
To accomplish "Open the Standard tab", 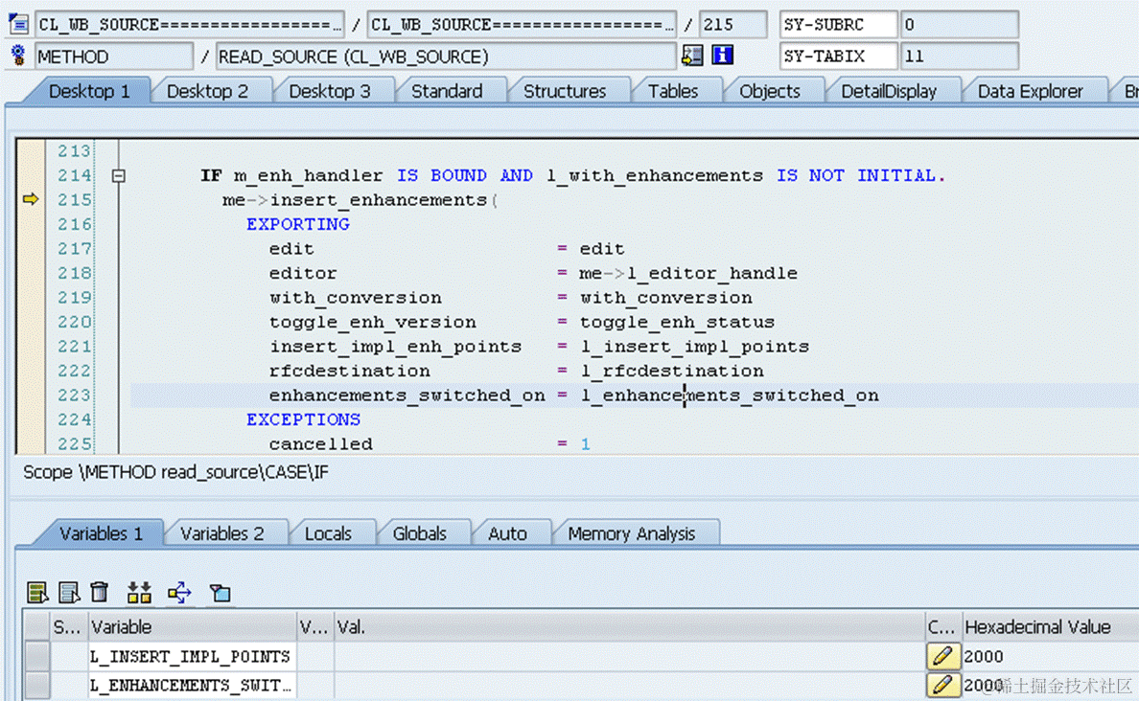I will (x=447, y=91).
